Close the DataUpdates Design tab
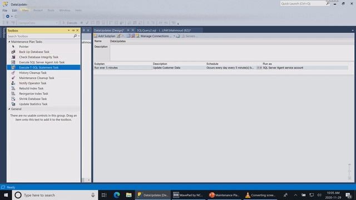Screen dimensions: 356x200 coord(133,30)
